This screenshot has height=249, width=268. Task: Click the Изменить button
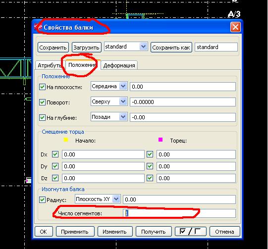tap(115, 232)
